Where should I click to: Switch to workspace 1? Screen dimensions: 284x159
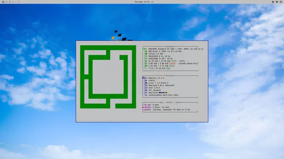pos(7,2)
